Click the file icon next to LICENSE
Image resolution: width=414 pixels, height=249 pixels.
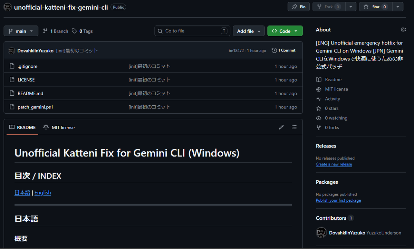click(x=12, y=79)
